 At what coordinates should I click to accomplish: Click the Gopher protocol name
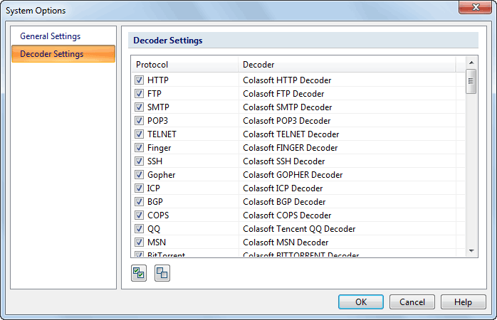(x=162, y=175)
